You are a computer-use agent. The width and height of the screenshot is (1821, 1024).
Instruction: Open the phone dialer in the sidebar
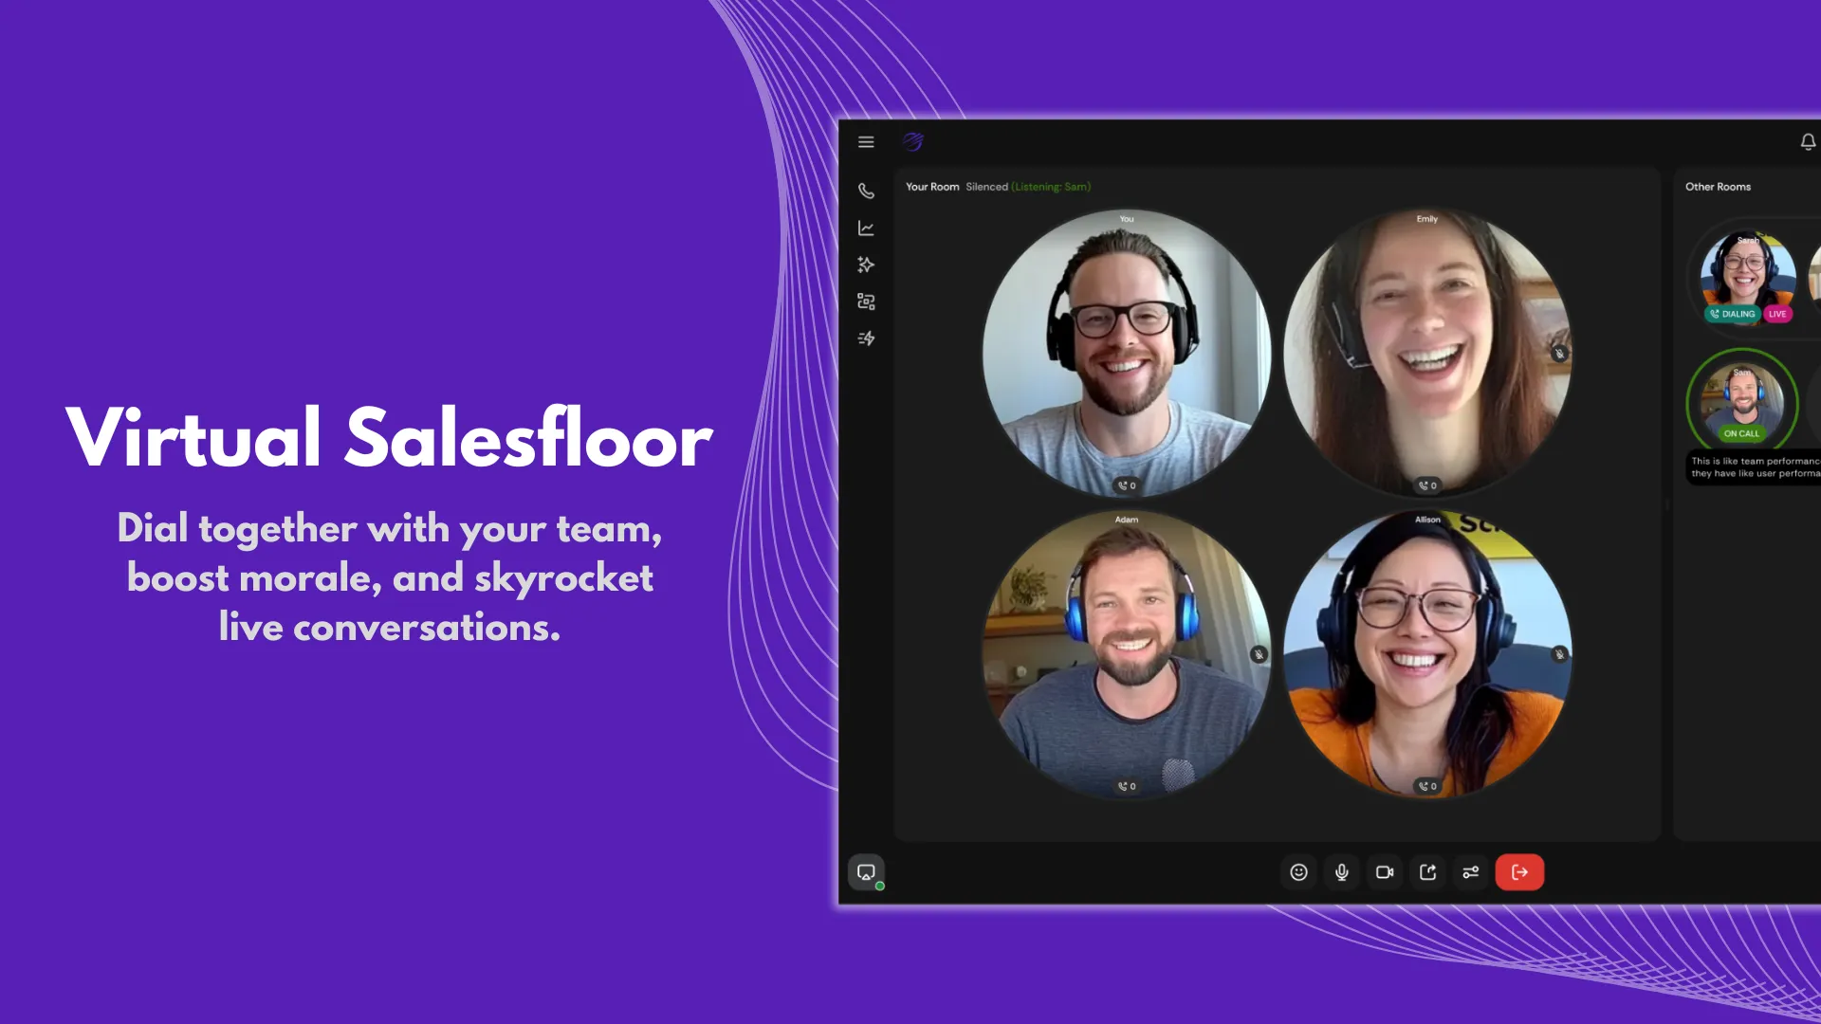click(x=866, y=191)
